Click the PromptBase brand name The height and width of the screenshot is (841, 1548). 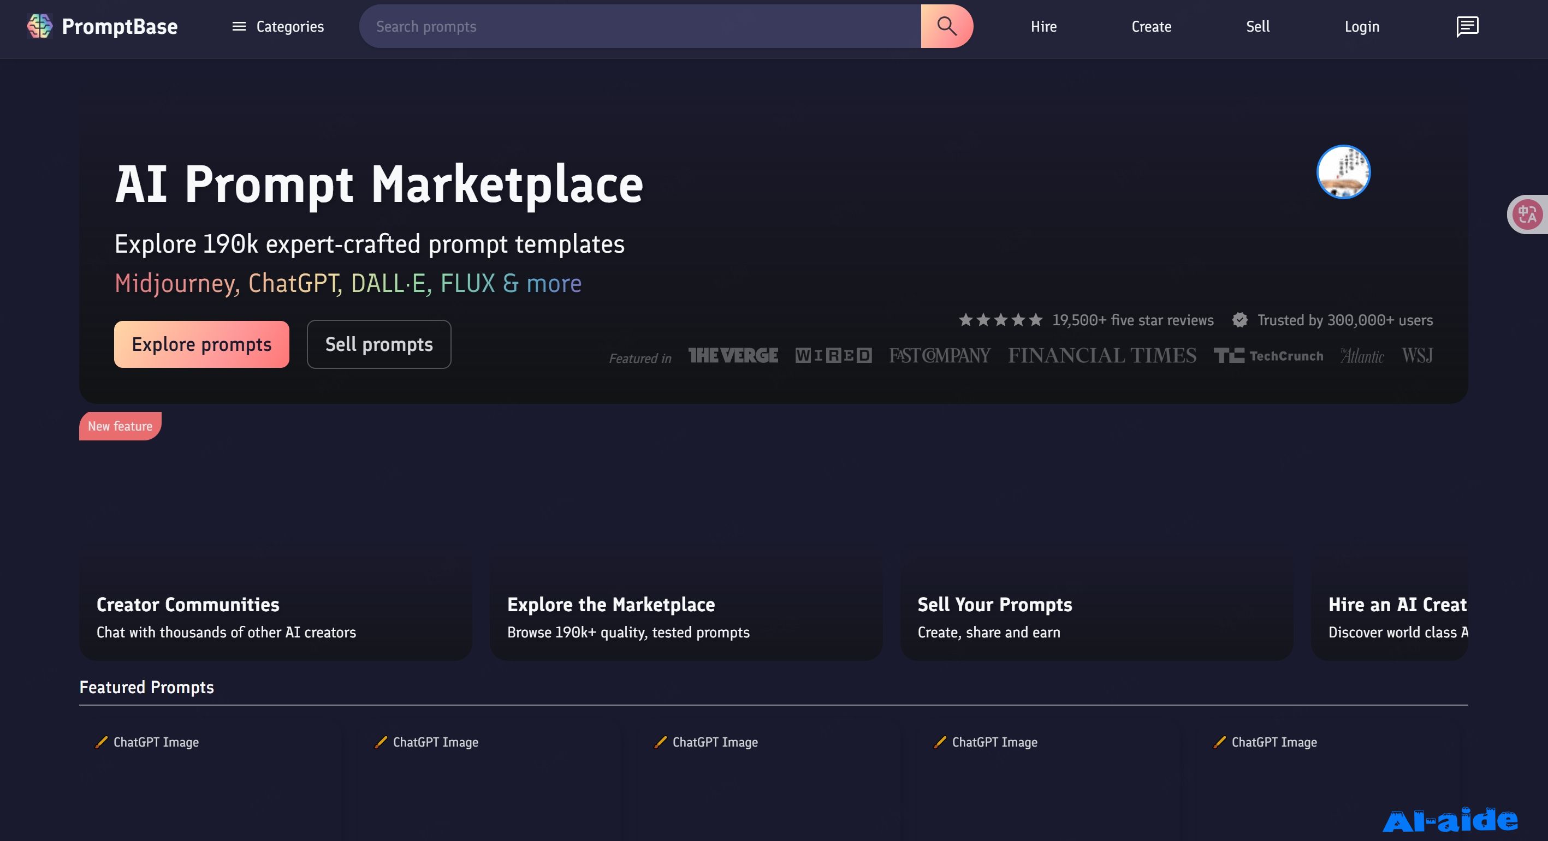120,26
